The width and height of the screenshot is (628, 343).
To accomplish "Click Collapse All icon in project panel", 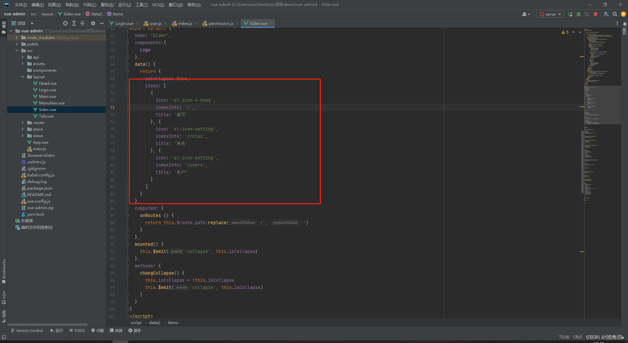I will (x=82, y=23).
